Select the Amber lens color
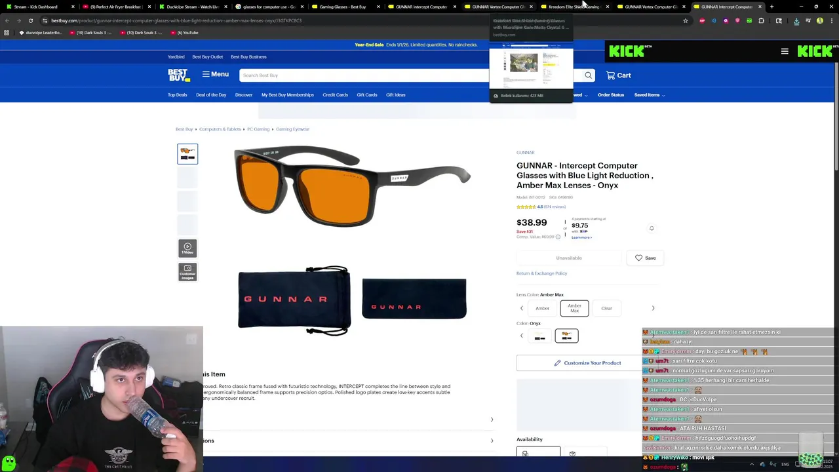839x472 pixels. [x=542, y=308]
